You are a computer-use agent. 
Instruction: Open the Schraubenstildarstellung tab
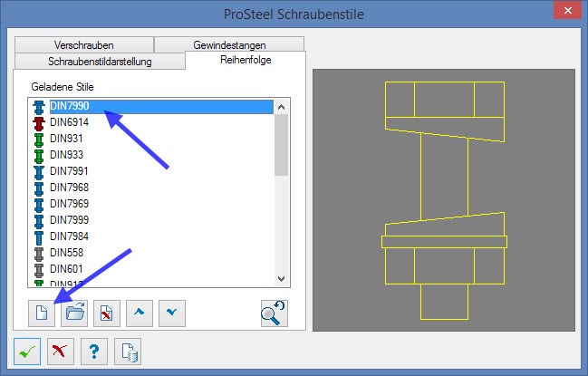(100, 61)
